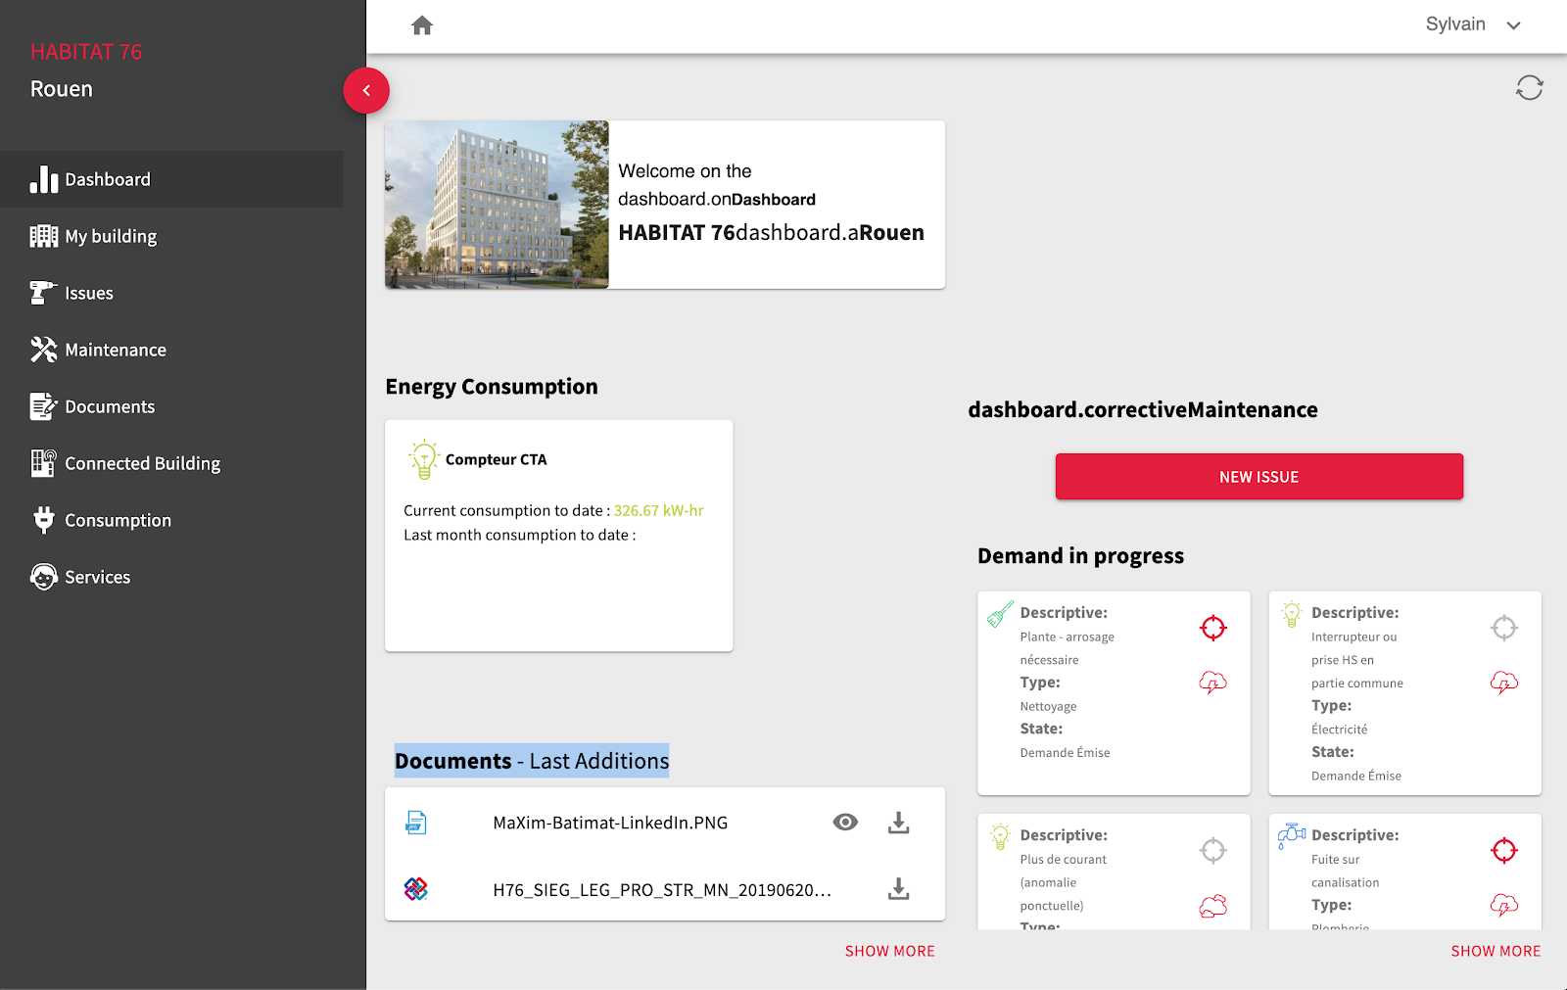This screenshot has height=990, width=1567.
Task: Click cloud lightning icon on Électricité card
Action: (1504, 683)
